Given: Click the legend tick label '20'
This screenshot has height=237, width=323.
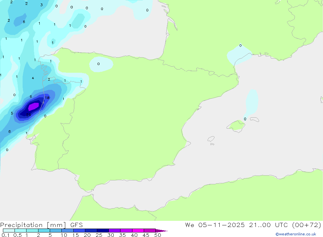Looking at the screenshot, I should (x=87, y=235).
